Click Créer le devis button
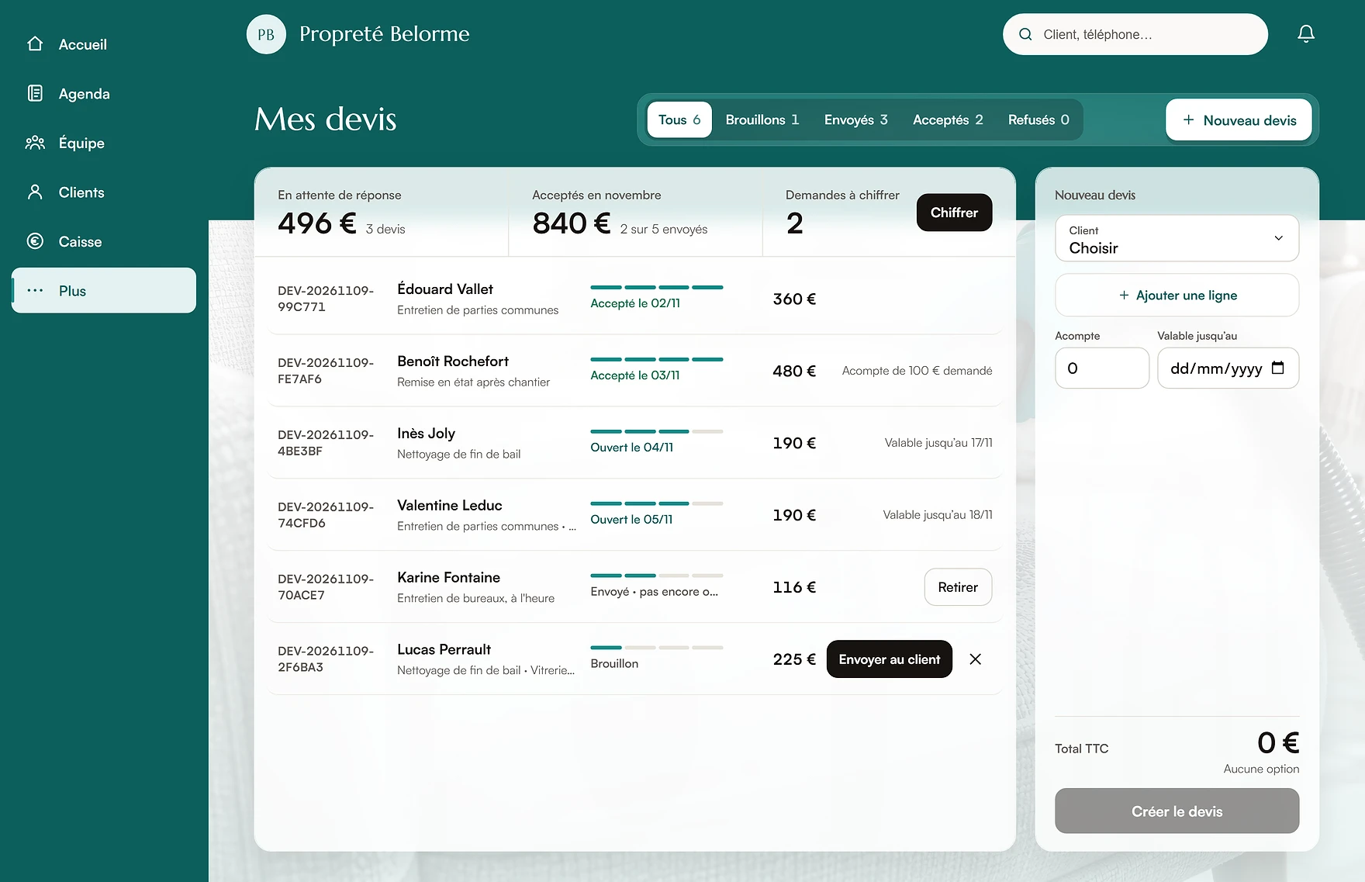Viewport: 1365px width, 882px height. pos(1177,811)
